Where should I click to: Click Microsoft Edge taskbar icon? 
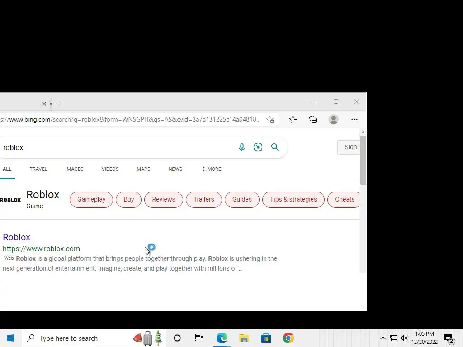point(222,338)
